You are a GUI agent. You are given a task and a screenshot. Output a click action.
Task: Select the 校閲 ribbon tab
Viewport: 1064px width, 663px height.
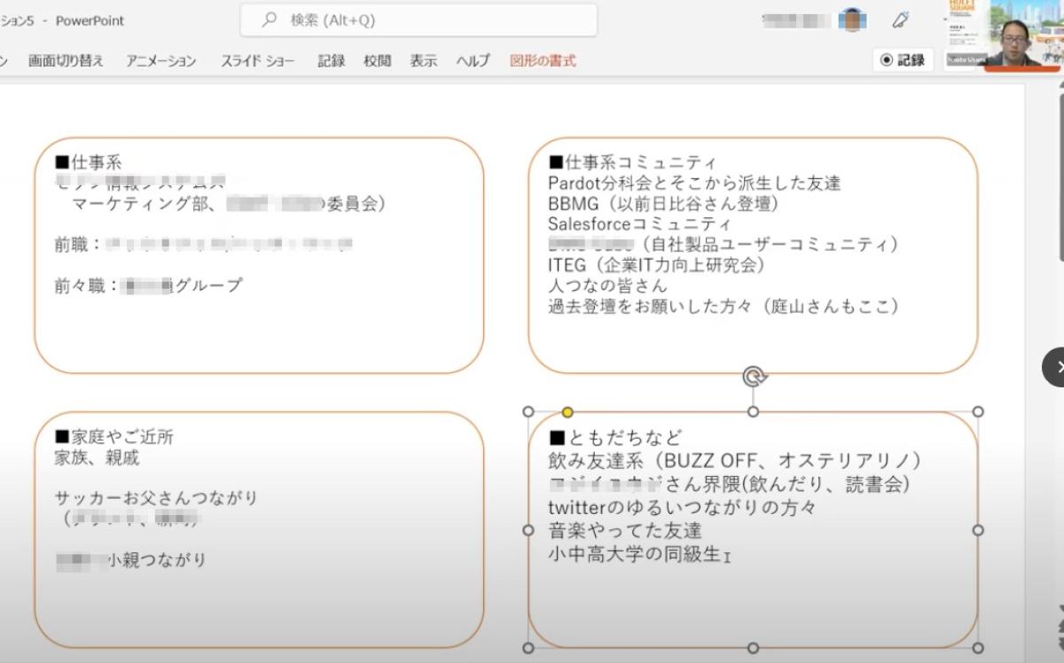(377, 60)
